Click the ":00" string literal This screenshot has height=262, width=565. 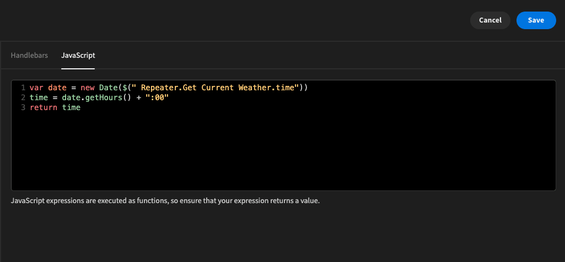pyautogui.click(x=157, y=97)
